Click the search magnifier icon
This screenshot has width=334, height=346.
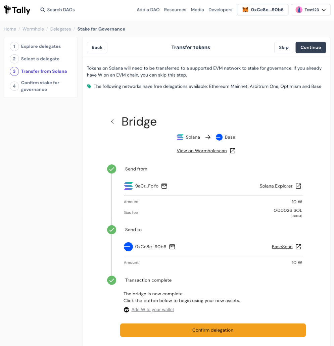tap(43, 10)
